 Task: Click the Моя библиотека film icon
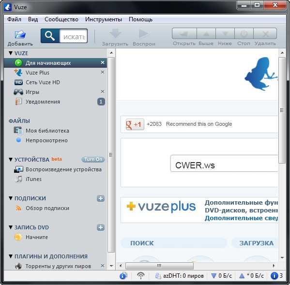point(18,131)
